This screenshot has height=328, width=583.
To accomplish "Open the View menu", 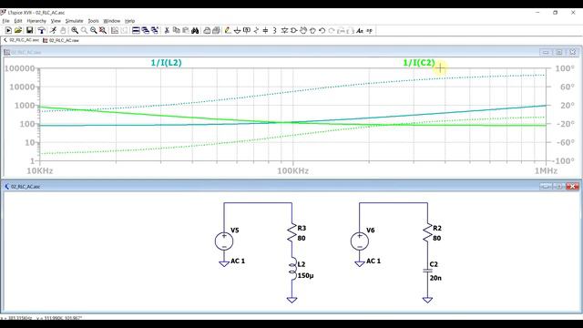I will [x=56, y=21].
